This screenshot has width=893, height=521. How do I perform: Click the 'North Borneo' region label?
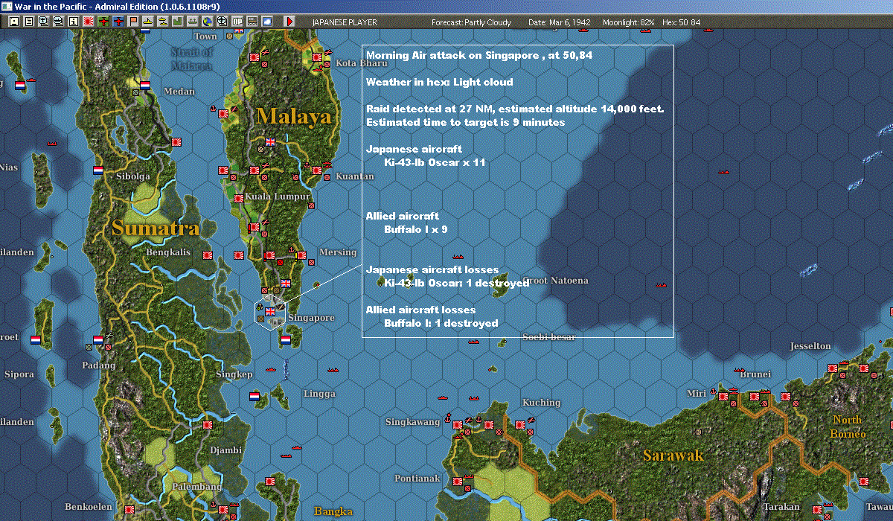[x=848, y=426]
